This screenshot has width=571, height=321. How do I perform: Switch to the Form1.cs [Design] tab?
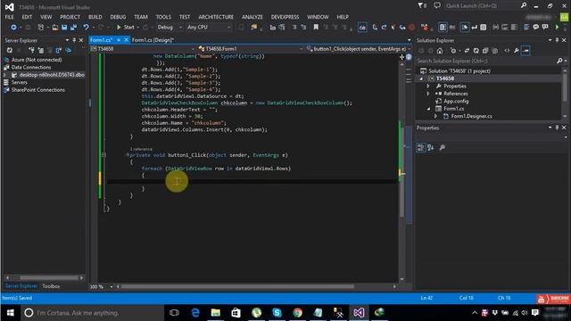click(153, 40)
